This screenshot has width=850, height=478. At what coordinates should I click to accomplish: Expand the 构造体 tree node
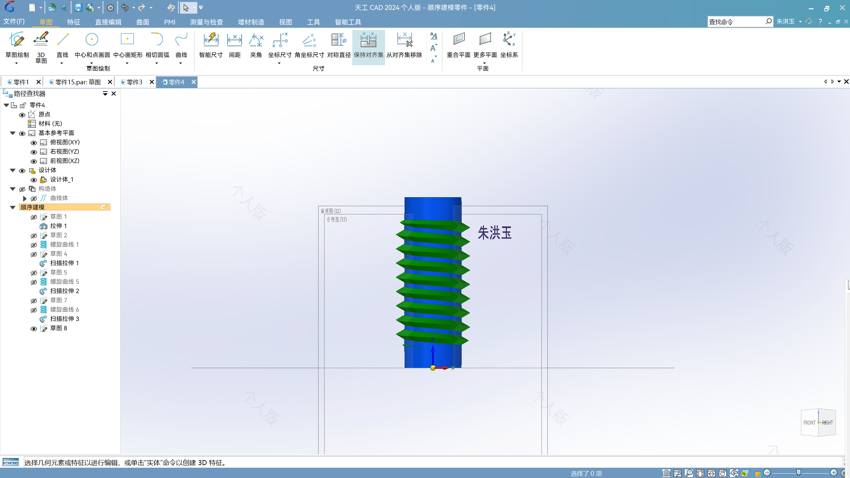[13, 189]
